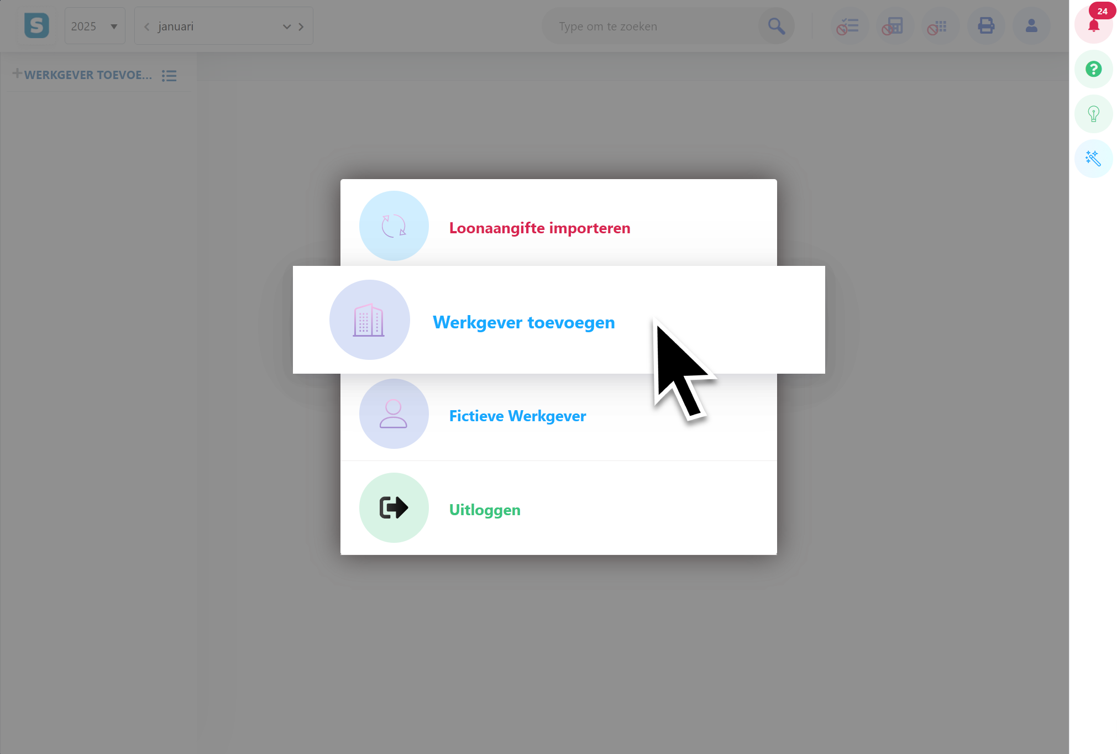This screenshot has height=754, width=1117.
Task: Click the green question mark help icon
Action: click(1093, 69)
